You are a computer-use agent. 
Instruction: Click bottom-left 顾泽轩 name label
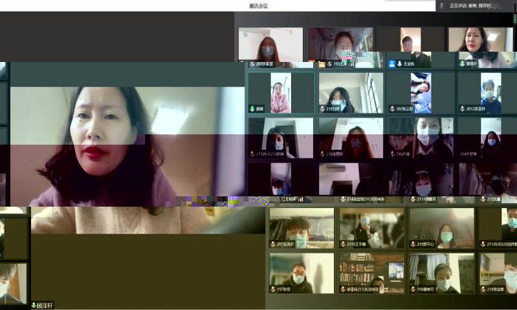[45, 305]
